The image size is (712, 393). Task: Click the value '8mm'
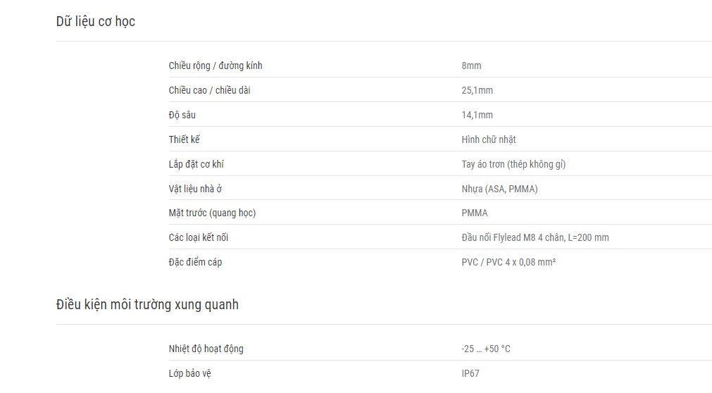(471, 66)
